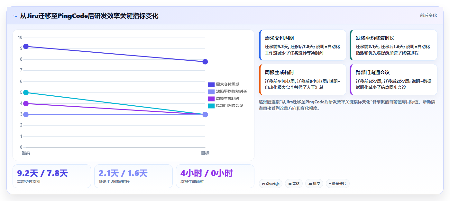This screenshot has width=450, height=201.
Task: Toggle 需求交付周期 legend color box
Action: tap(211, 84)
